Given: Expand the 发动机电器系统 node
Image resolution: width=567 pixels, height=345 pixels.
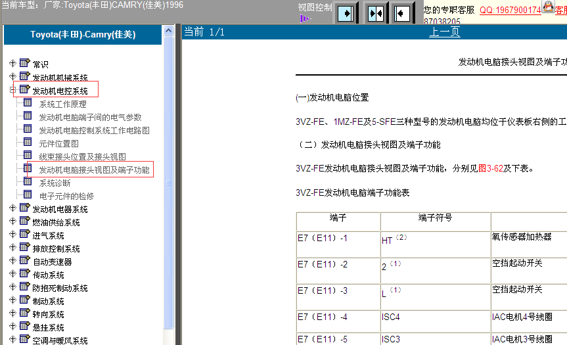Looking at the screenshot, I should [12, 208].
